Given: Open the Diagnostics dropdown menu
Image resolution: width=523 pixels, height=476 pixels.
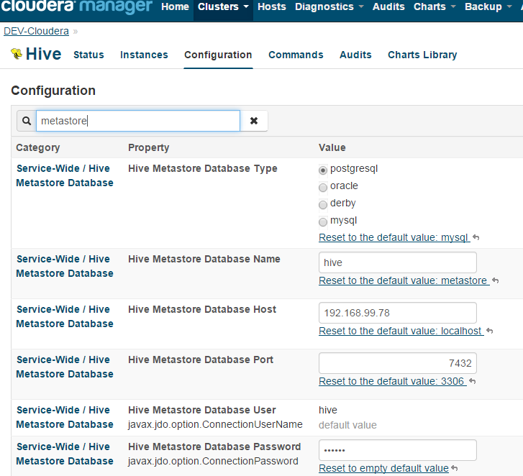Looking at the screenshot, I should coord(329,6).
